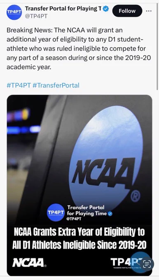159x280 pixels.
Task: Click the white NCAA logo at image bottom-left
Action: [x=29, y=263]
